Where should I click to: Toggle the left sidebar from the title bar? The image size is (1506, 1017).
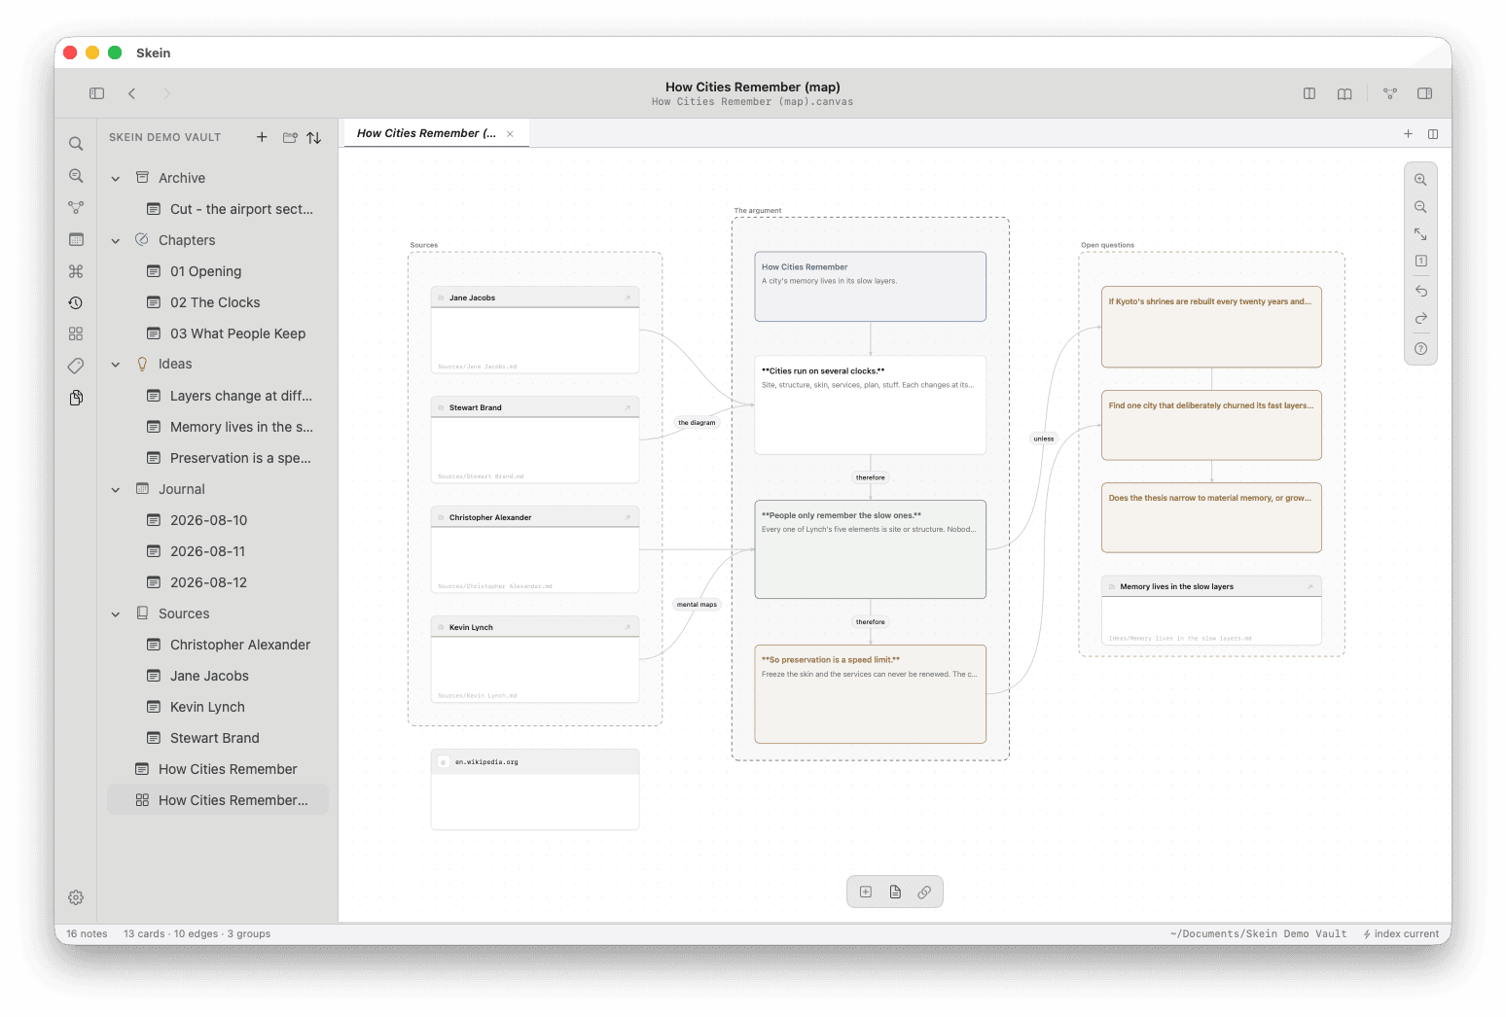click(96, 93)
